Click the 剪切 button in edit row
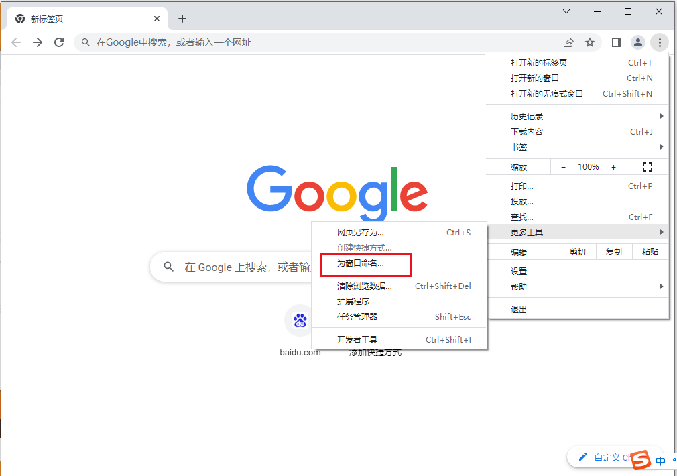 (578, 252)
